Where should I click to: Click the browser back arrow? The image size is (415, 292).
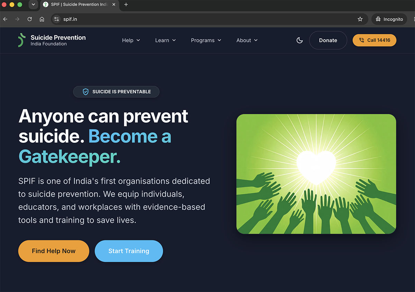[x=5, y=19]
